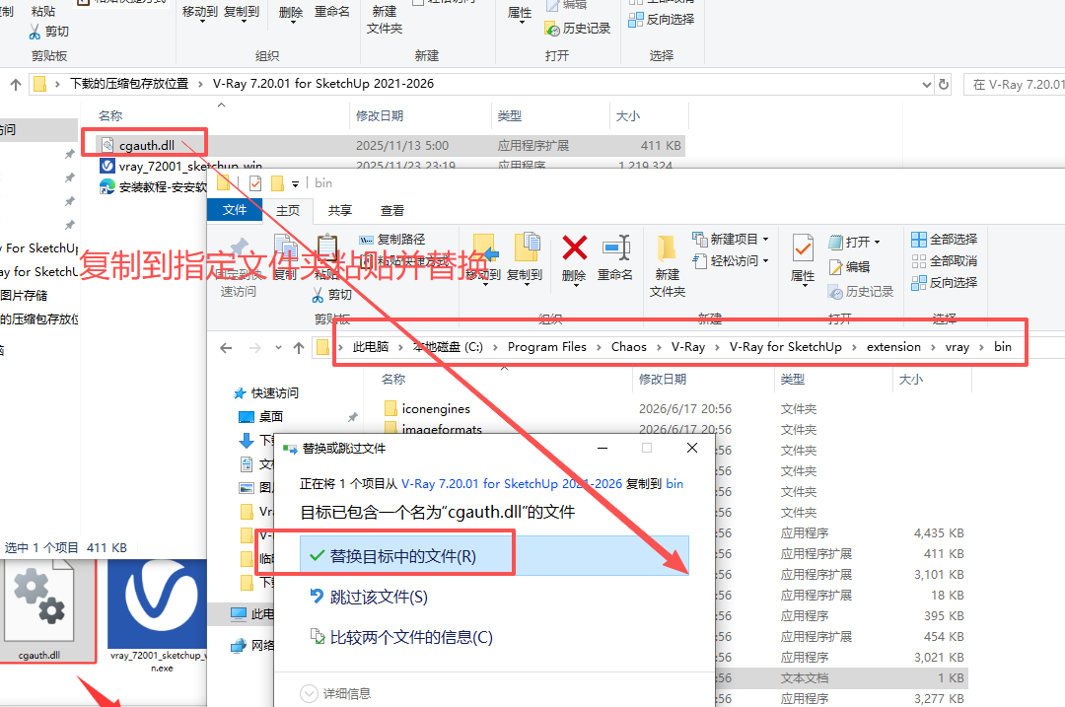
Task: Toggle quick access properties checkmark icon in bin title
Action: [255, 183]
